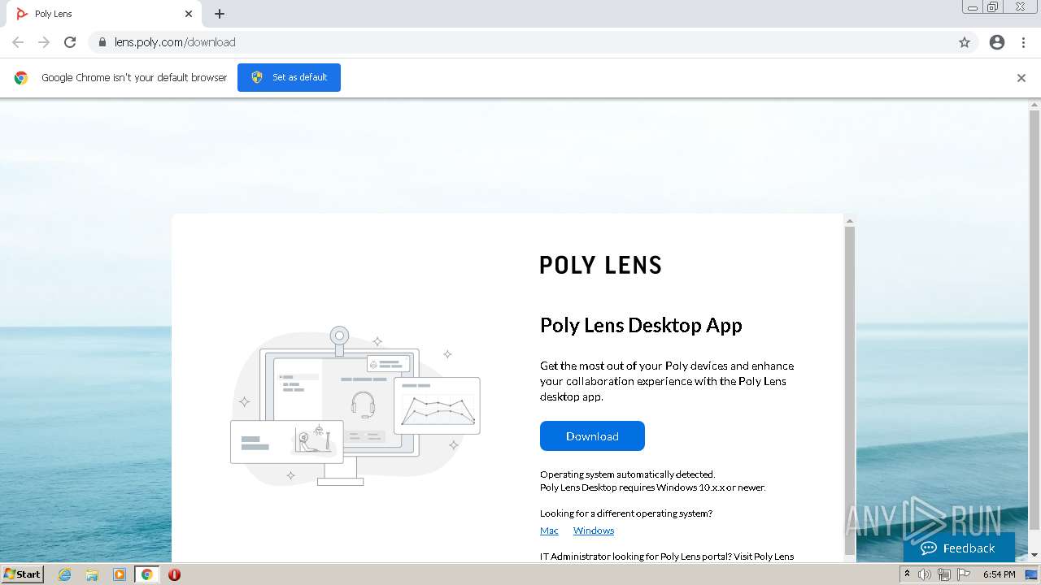Click "Operating system automatically detected." text
1041x585 pixels.
click(627, 474)
